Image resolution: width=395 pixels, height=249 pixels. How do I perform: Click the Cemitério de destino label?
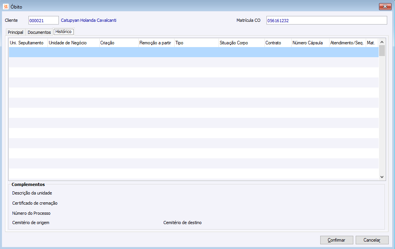point(182,223)
